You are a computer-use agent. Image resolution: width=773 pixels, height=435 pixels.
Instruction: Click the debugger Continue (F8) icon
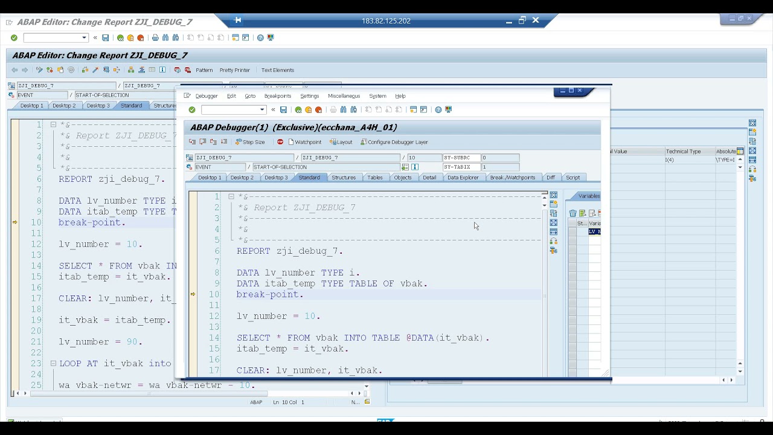pyautogui.click(x=224, y=142)
